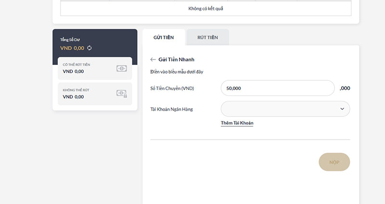Focus the Số Tiền Chuyển amount field
This screenshot has height=204, width=385.
[x=278, y=88]
